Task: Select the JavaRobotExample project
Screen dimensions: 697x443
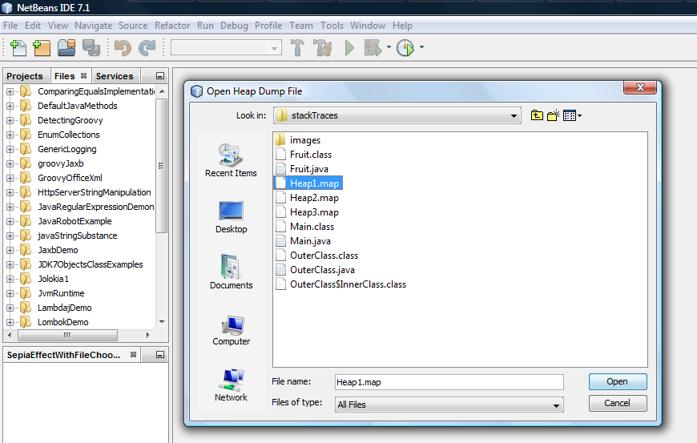Action: coord(75,221)
